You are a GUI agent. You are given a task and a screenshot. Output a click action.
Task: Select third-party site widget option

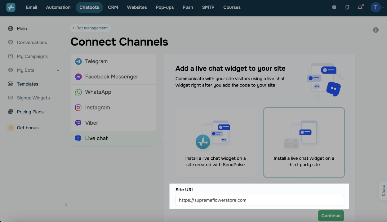tap(304, 142)
